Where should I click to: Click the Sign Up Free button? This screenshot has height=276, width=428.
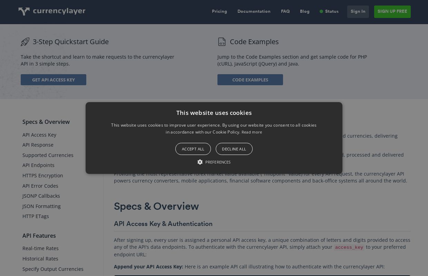click(392, 12)
